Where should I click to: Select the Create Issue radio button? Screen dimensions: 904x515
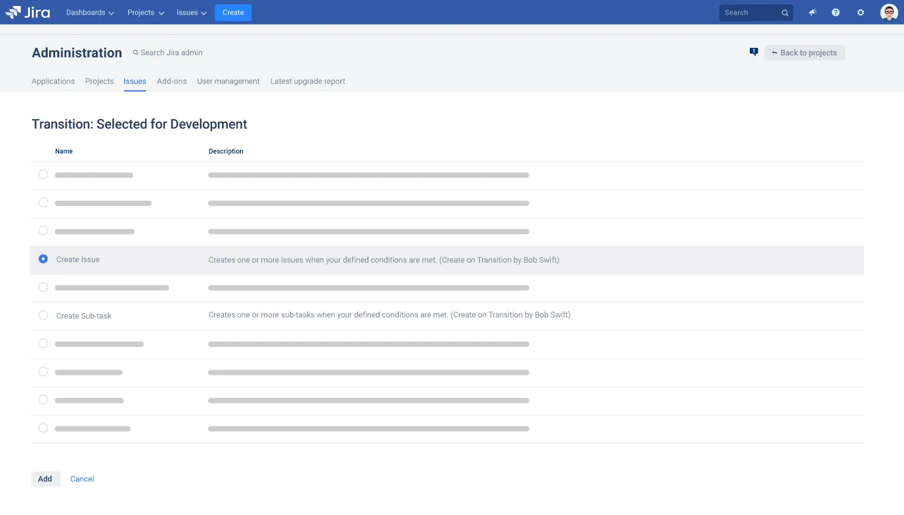(x=43, y=258)
